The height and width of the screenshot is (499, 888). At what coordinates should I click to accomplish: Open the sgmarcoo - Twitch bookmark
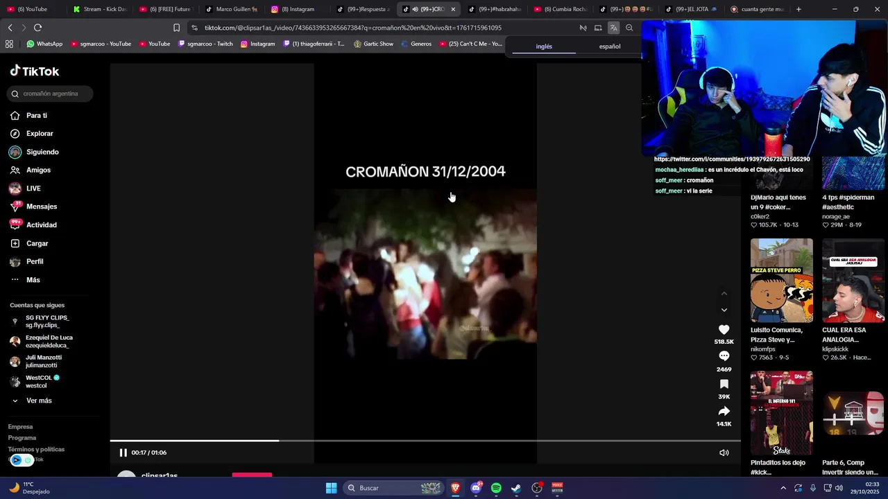tap(205, 44)
